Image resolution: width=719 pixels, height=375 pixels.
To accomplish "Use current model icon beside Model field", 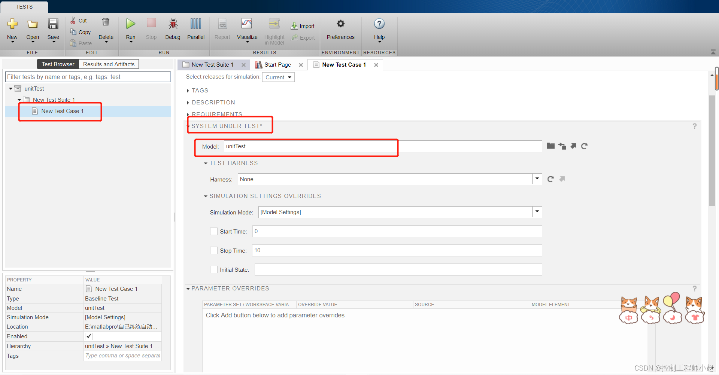I will click(x=562, y=146).
